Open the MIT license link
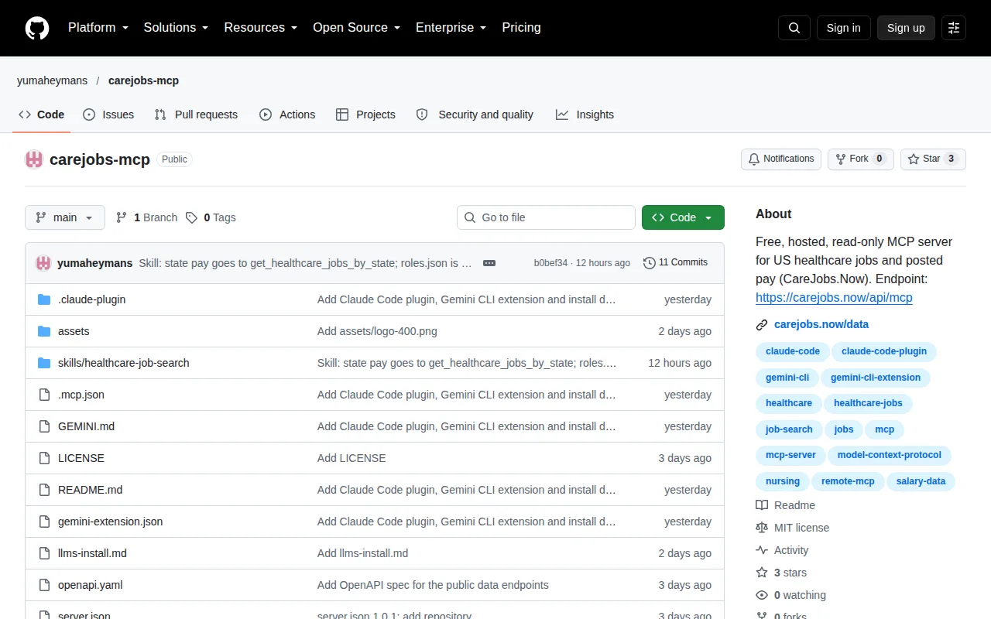Image resolution: width=991 pixels, height=619 pixels. [x=792, y=528]
